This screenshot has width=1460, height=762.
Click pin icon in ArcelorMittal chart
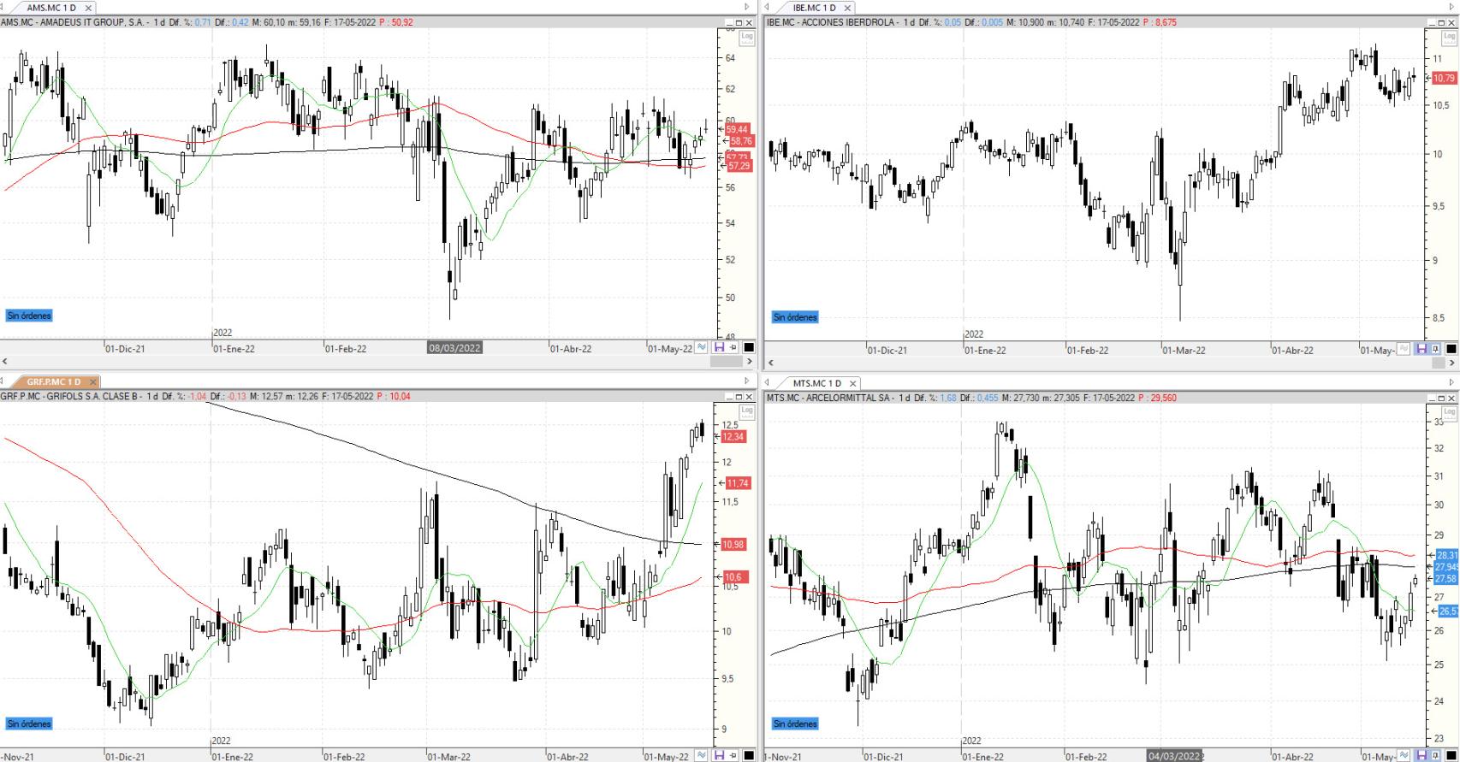pos(1435,755)
